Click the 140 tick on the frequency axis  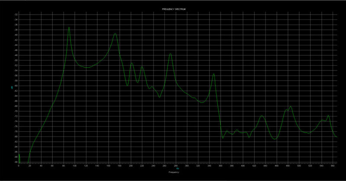[97, 166]
